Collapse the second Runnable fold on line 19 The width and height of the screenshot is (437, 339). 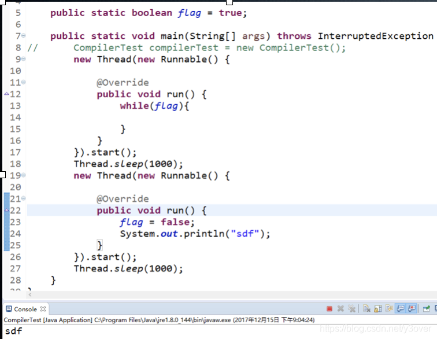(24, 175)
